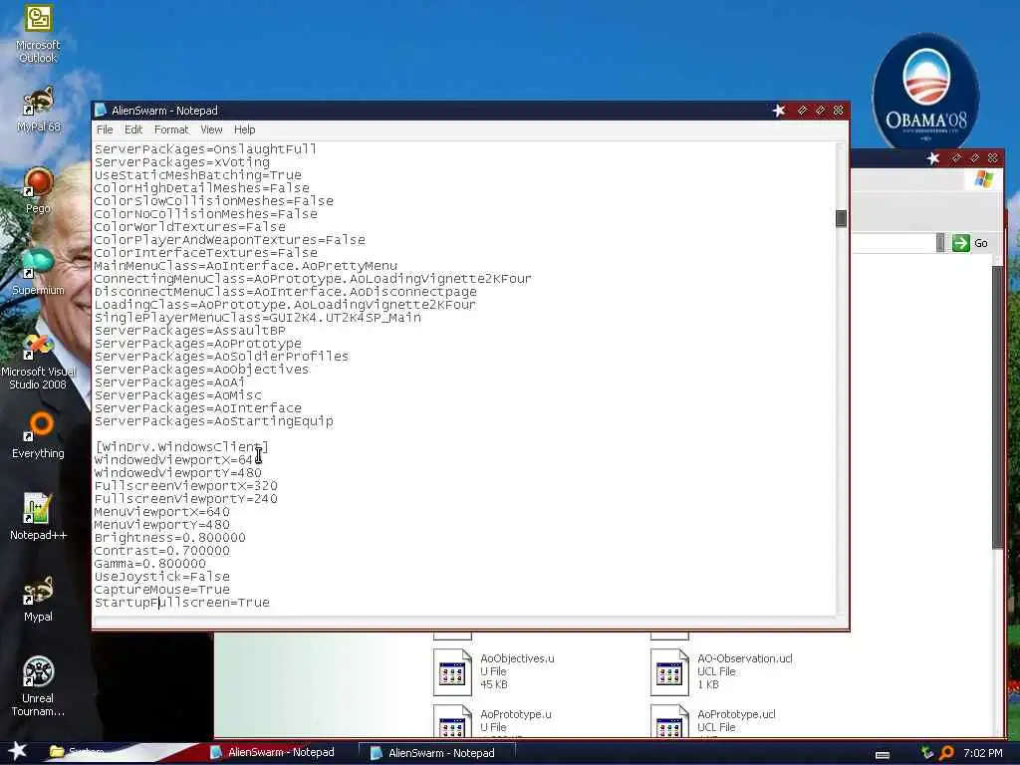Click line DisconnectMenuClass=AoInterface.AoDisconnectpage
Viewport: 1020px width, 765px height.
coord(286,292)
